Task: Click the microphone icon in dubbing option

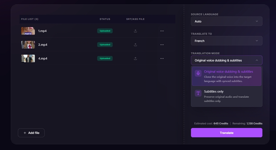Action: tap(198, 73)
